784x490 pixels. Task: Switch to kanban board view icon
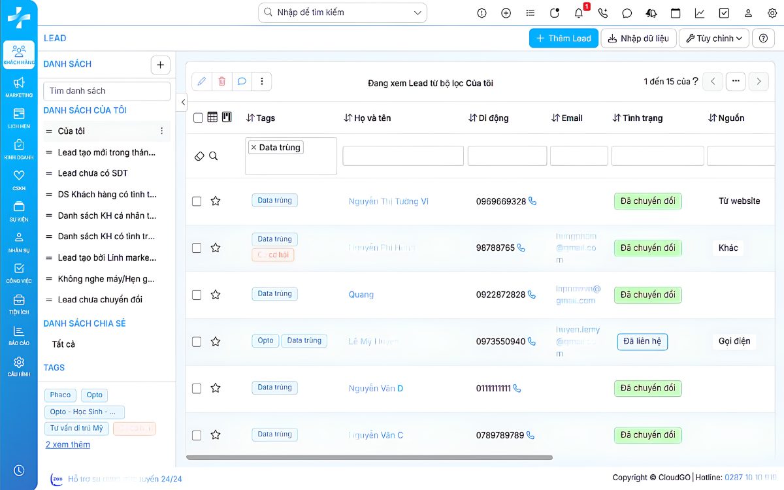tap(227, 118)
